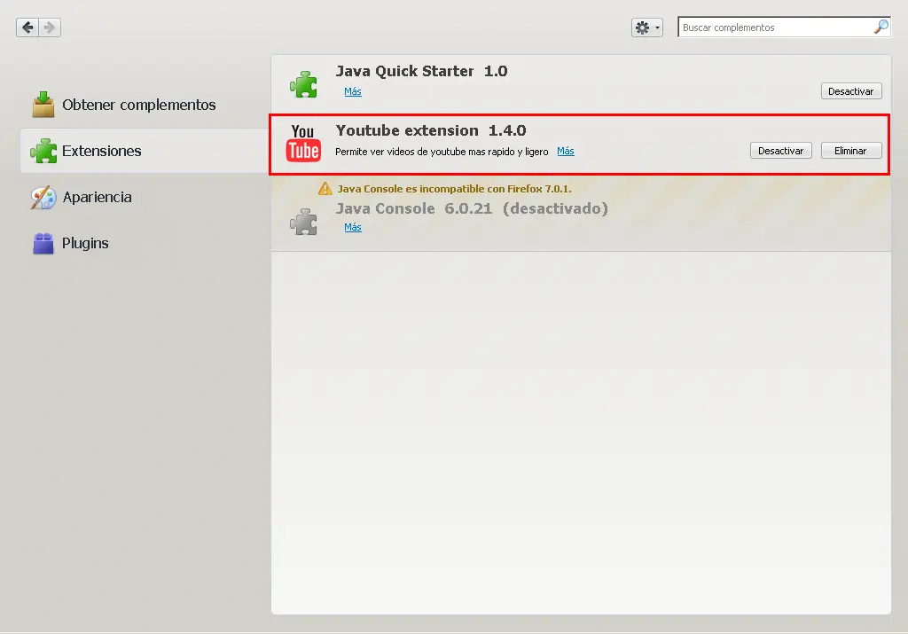Open Más link under Java Console
This screenshot has height=634, width=908.
pyautogui.click(x=353, y=228)
